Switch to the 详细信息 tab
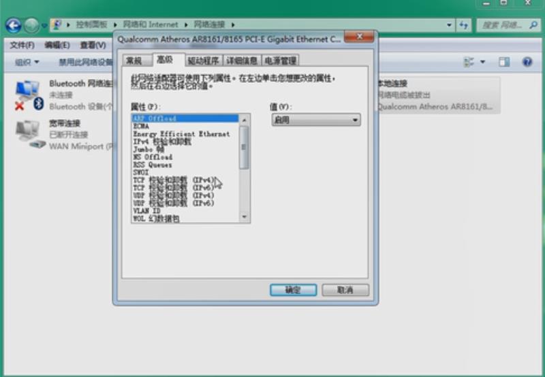545x377 pixels. click(x=242, y=61)
